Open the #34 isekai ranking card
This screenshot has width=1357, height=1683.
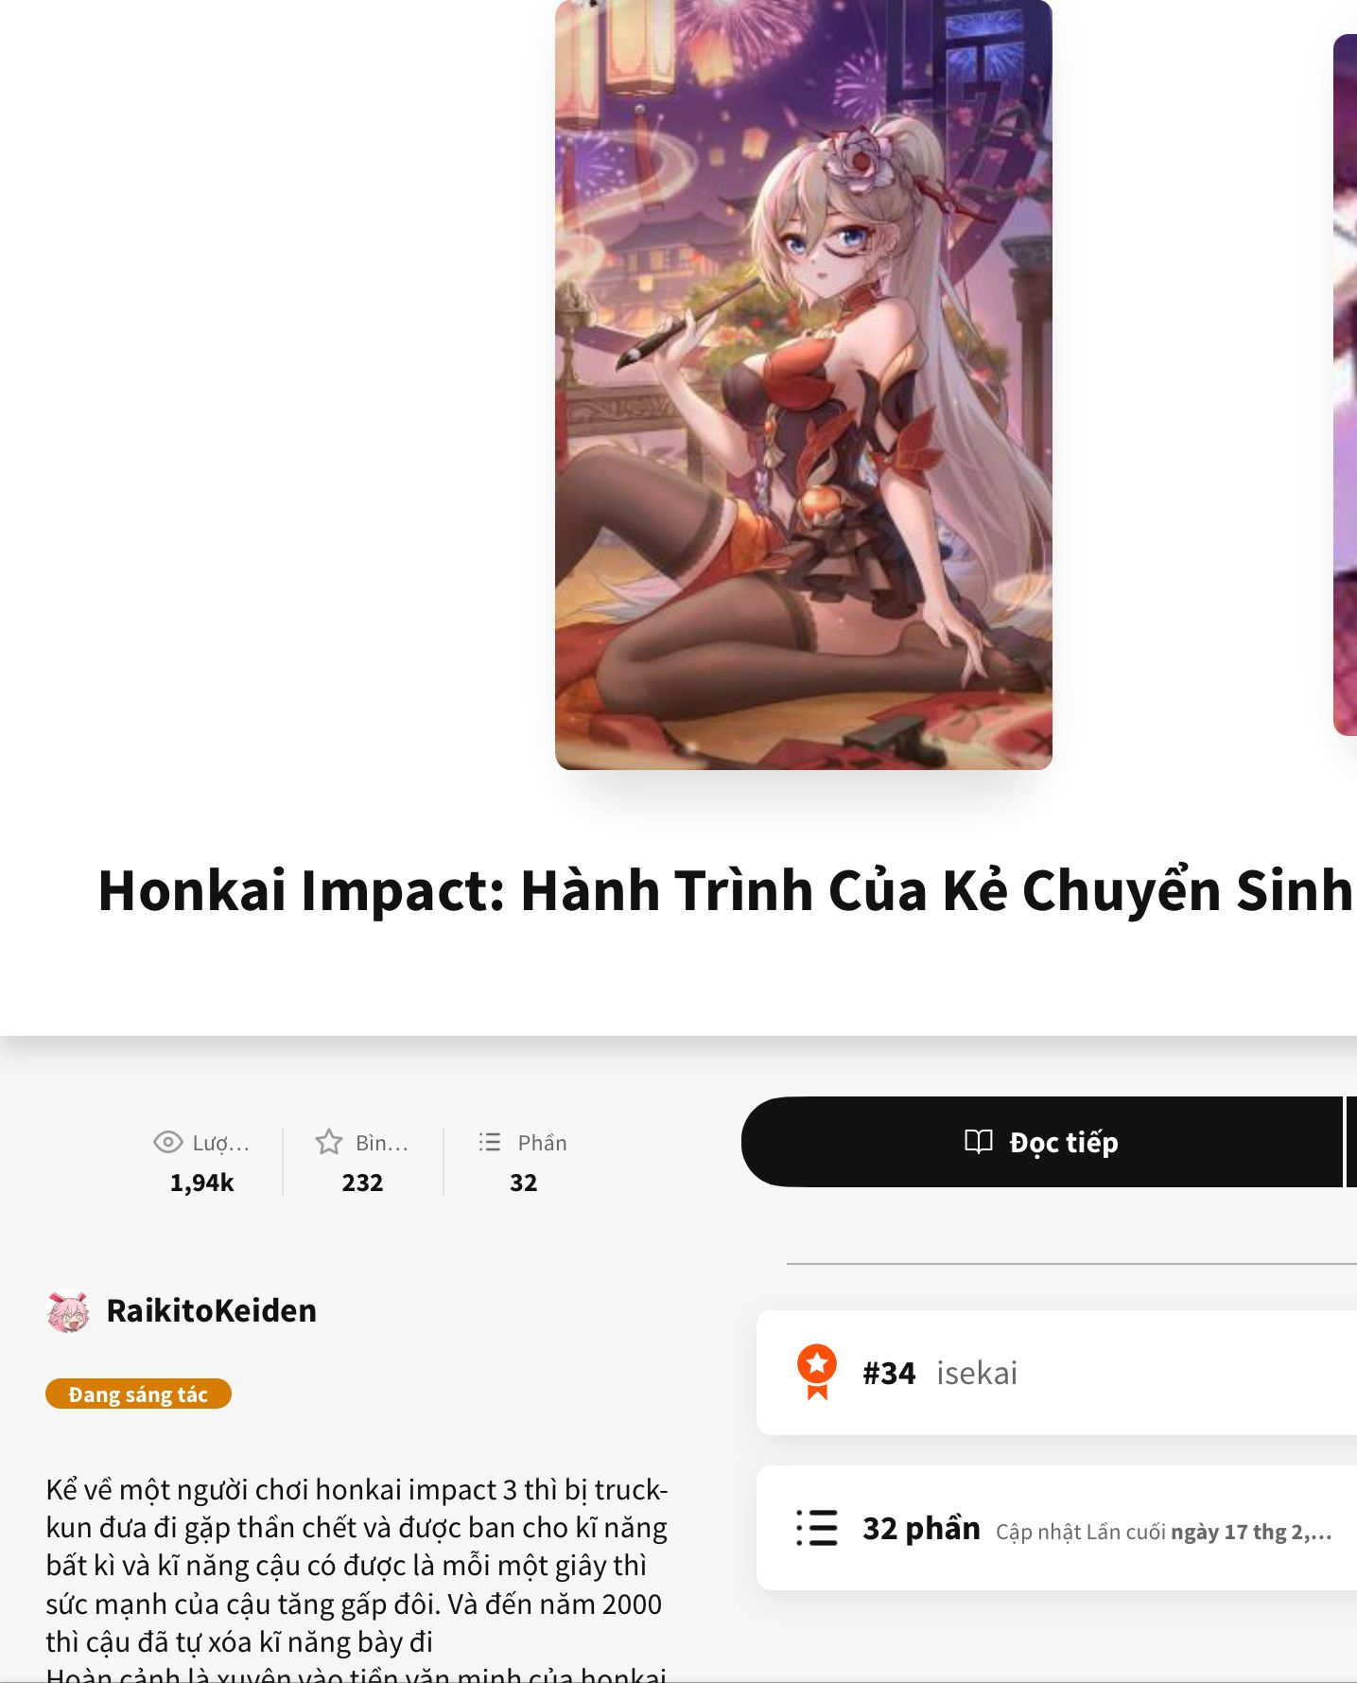tap(1056, 1373)
